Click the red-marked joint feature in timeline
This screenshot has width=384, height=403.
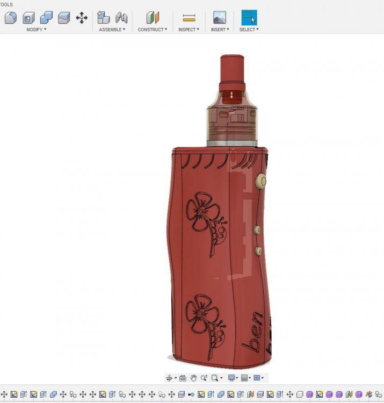pos(162,394)
